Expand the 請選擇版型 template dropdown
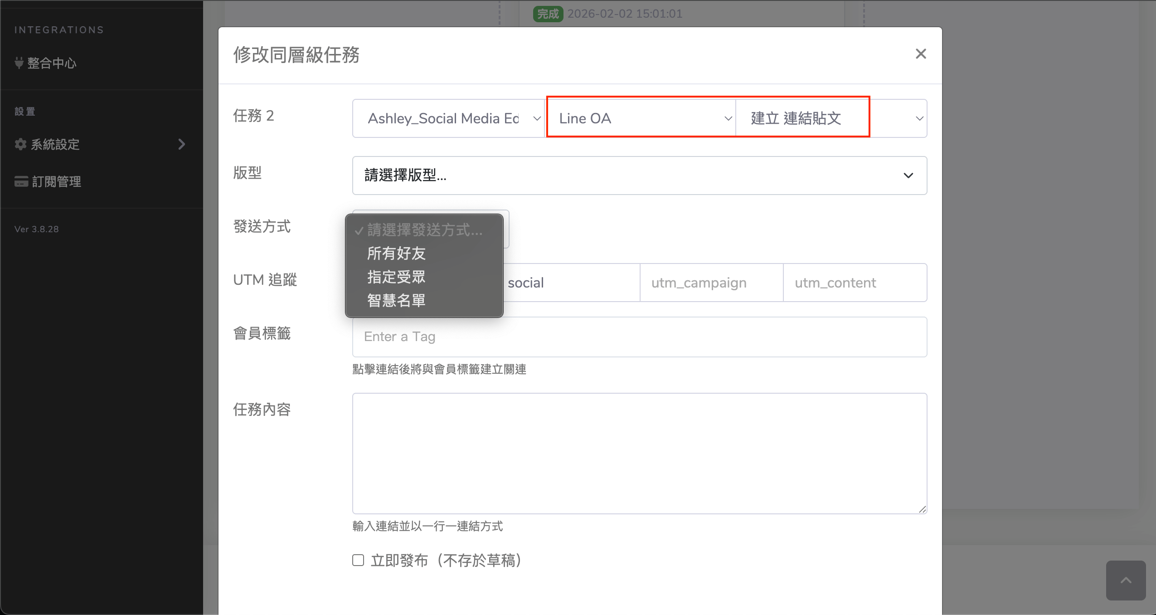Image resolution: width=1156 pixels, height=615 pixels. tap(639, 176)
